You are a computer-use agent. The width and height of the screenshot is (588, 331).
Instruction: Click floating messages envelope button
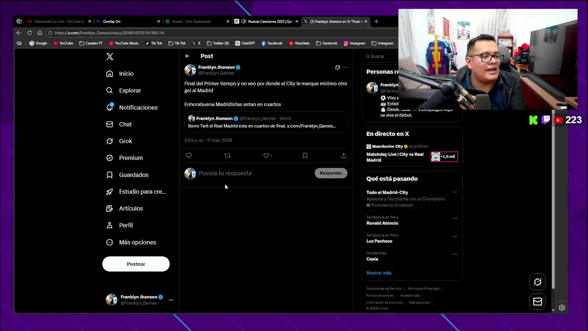pyautogui.click(x=537, y=302)
